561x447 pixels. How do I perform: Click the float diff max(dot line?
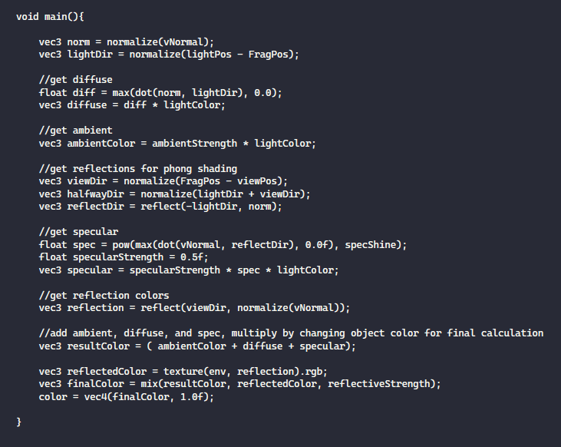coord(160,92)
